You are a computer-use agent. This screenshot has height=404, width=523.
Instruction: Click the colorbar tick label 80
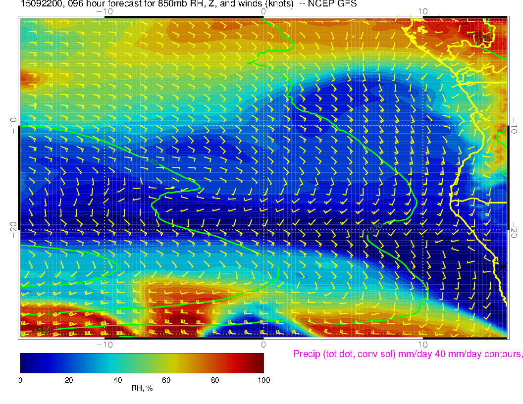point(215,380)
